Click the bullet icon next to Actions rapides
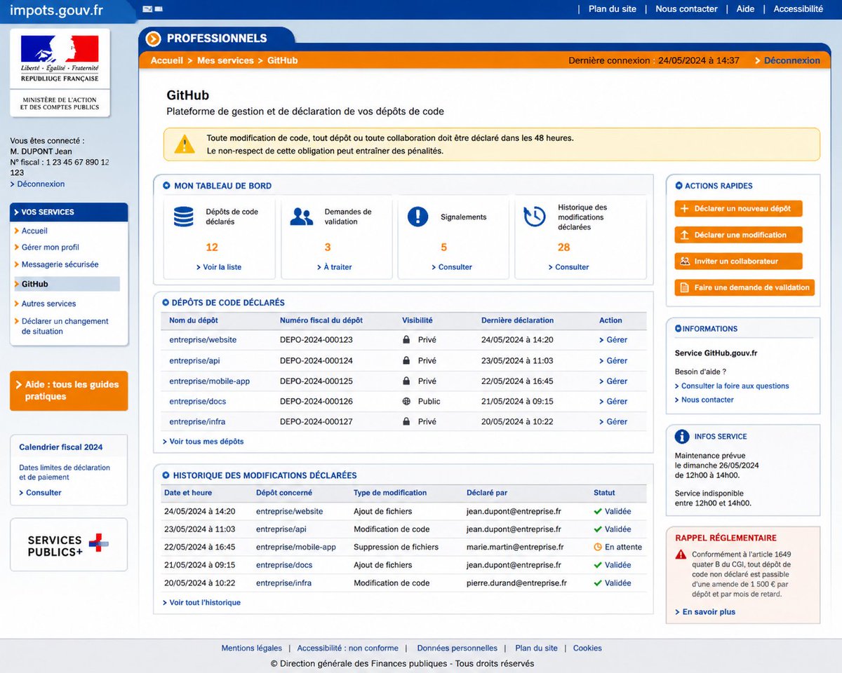 point(679,186)
